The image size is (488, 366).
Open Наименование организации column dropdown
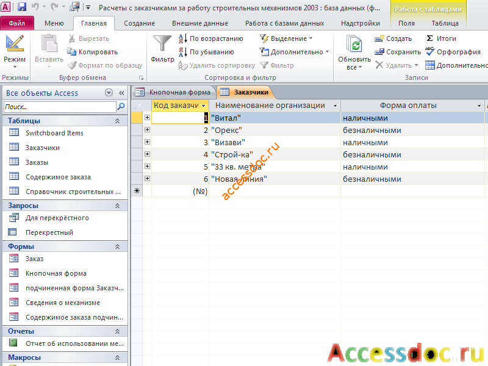coord(335,106)
